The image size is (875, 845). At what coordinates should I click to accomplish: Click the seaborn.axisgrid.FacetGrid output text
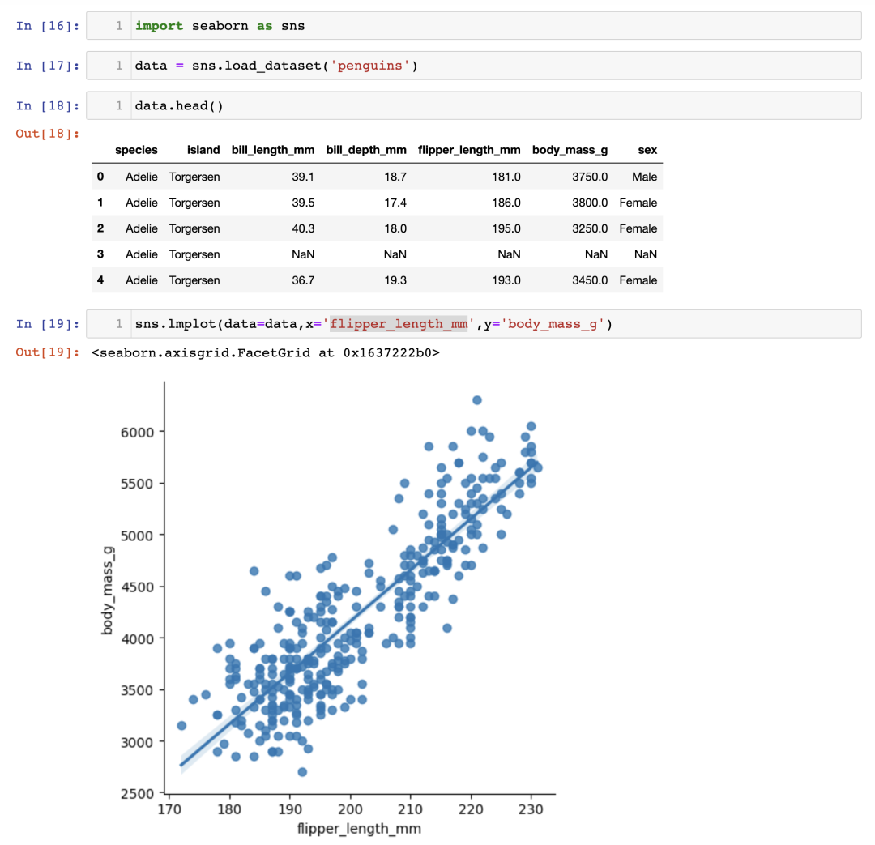(266, 352)
